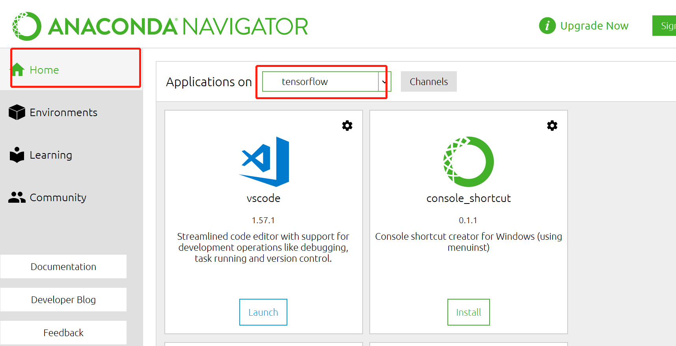Open the Community tab
Viewport: 676px width, 346px height.
click(71, 198)
